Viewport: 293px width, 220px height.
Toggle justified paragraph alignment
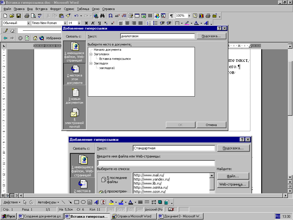[x=140, y=23]
